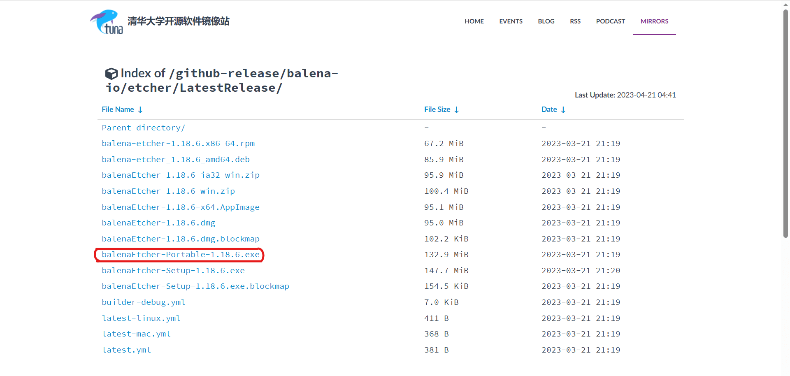
Task: Open builder-debug.yml file
Action: coord(144,302)
